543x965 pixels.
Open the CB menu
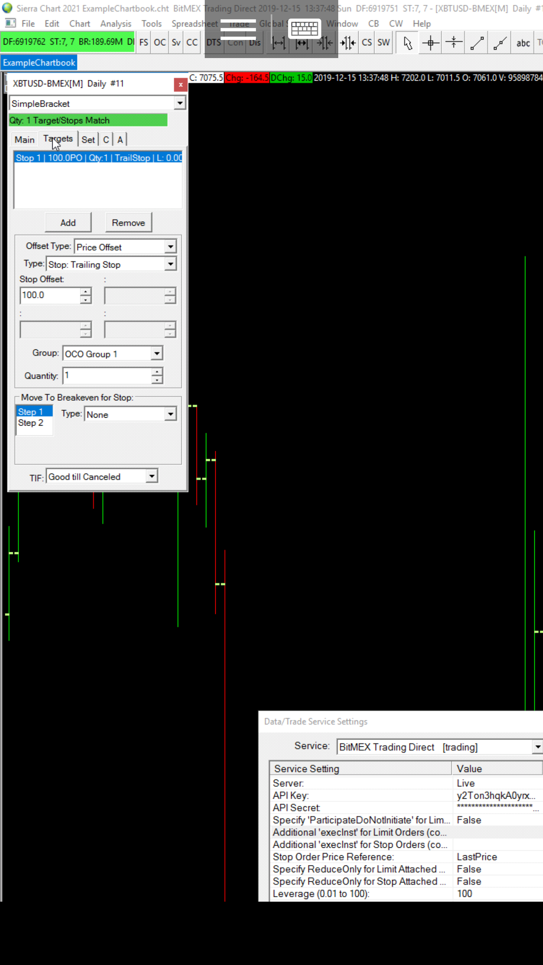tap(373, 24)
